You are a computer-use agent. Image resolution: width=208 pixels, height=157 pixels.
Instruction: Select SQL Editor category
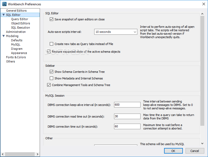pyautogui.click(x=13, y=15)
